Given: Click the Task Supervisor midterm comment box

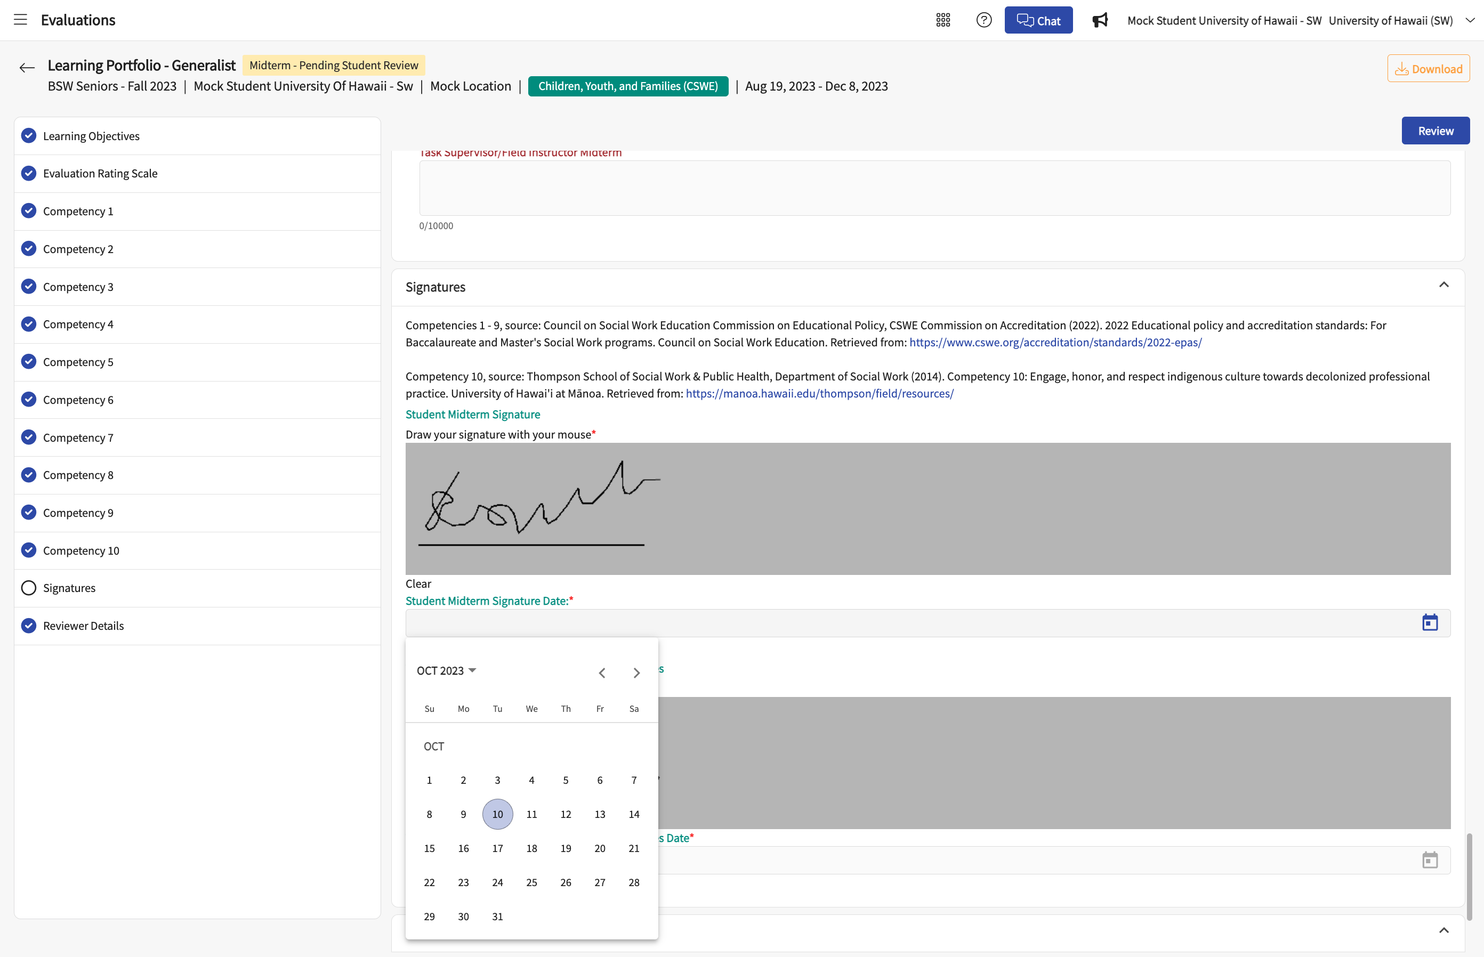Looking at the screenshot, I should [934, 188].
